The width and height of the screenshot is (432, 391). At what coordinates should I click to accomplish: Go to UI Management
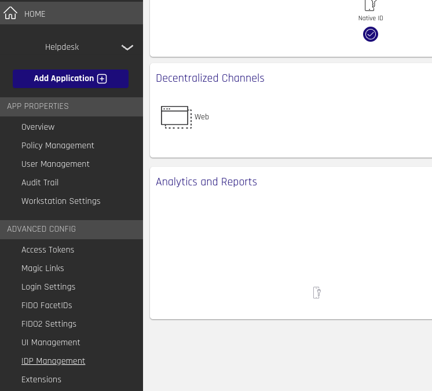point(51,342)
